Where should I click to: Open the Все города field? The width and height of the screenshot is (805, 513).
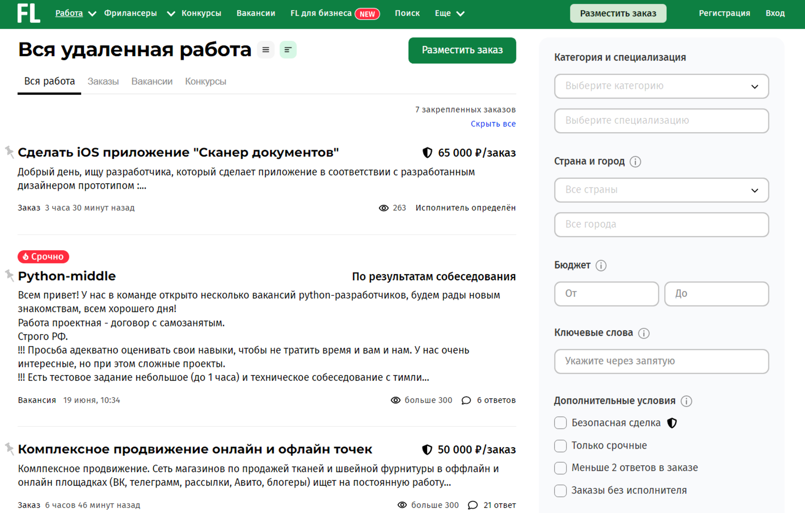tap(661, 224)
